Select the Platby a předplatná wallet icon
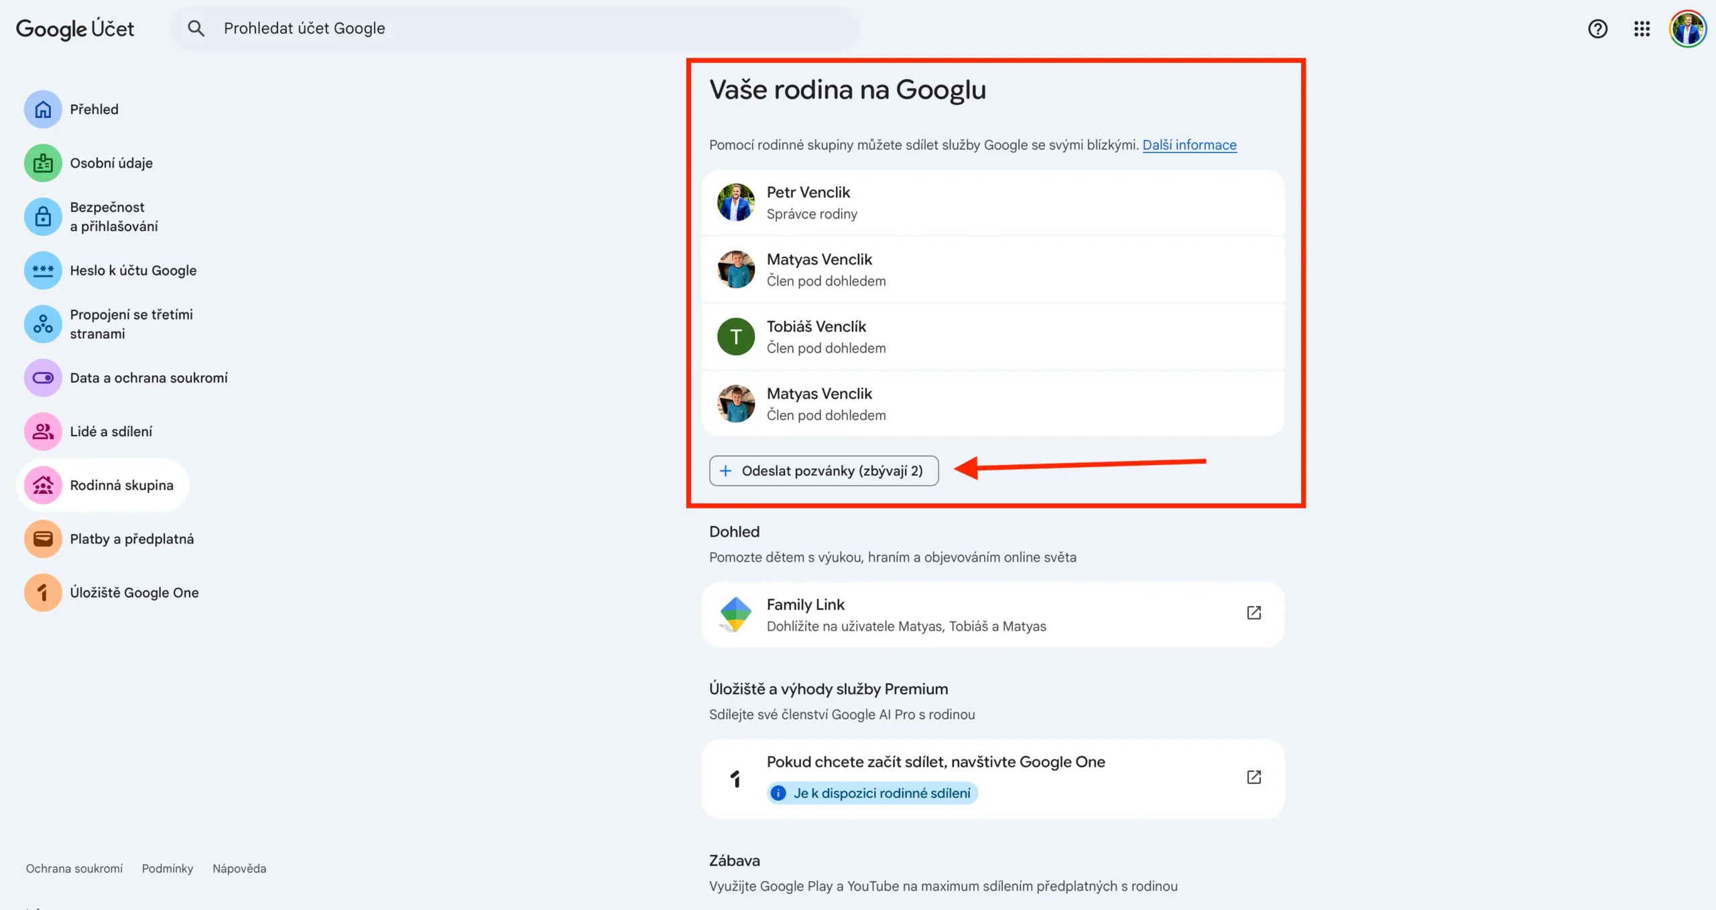Image resolution: width=1716 pixels, height=910 pixels. [42, 538]
